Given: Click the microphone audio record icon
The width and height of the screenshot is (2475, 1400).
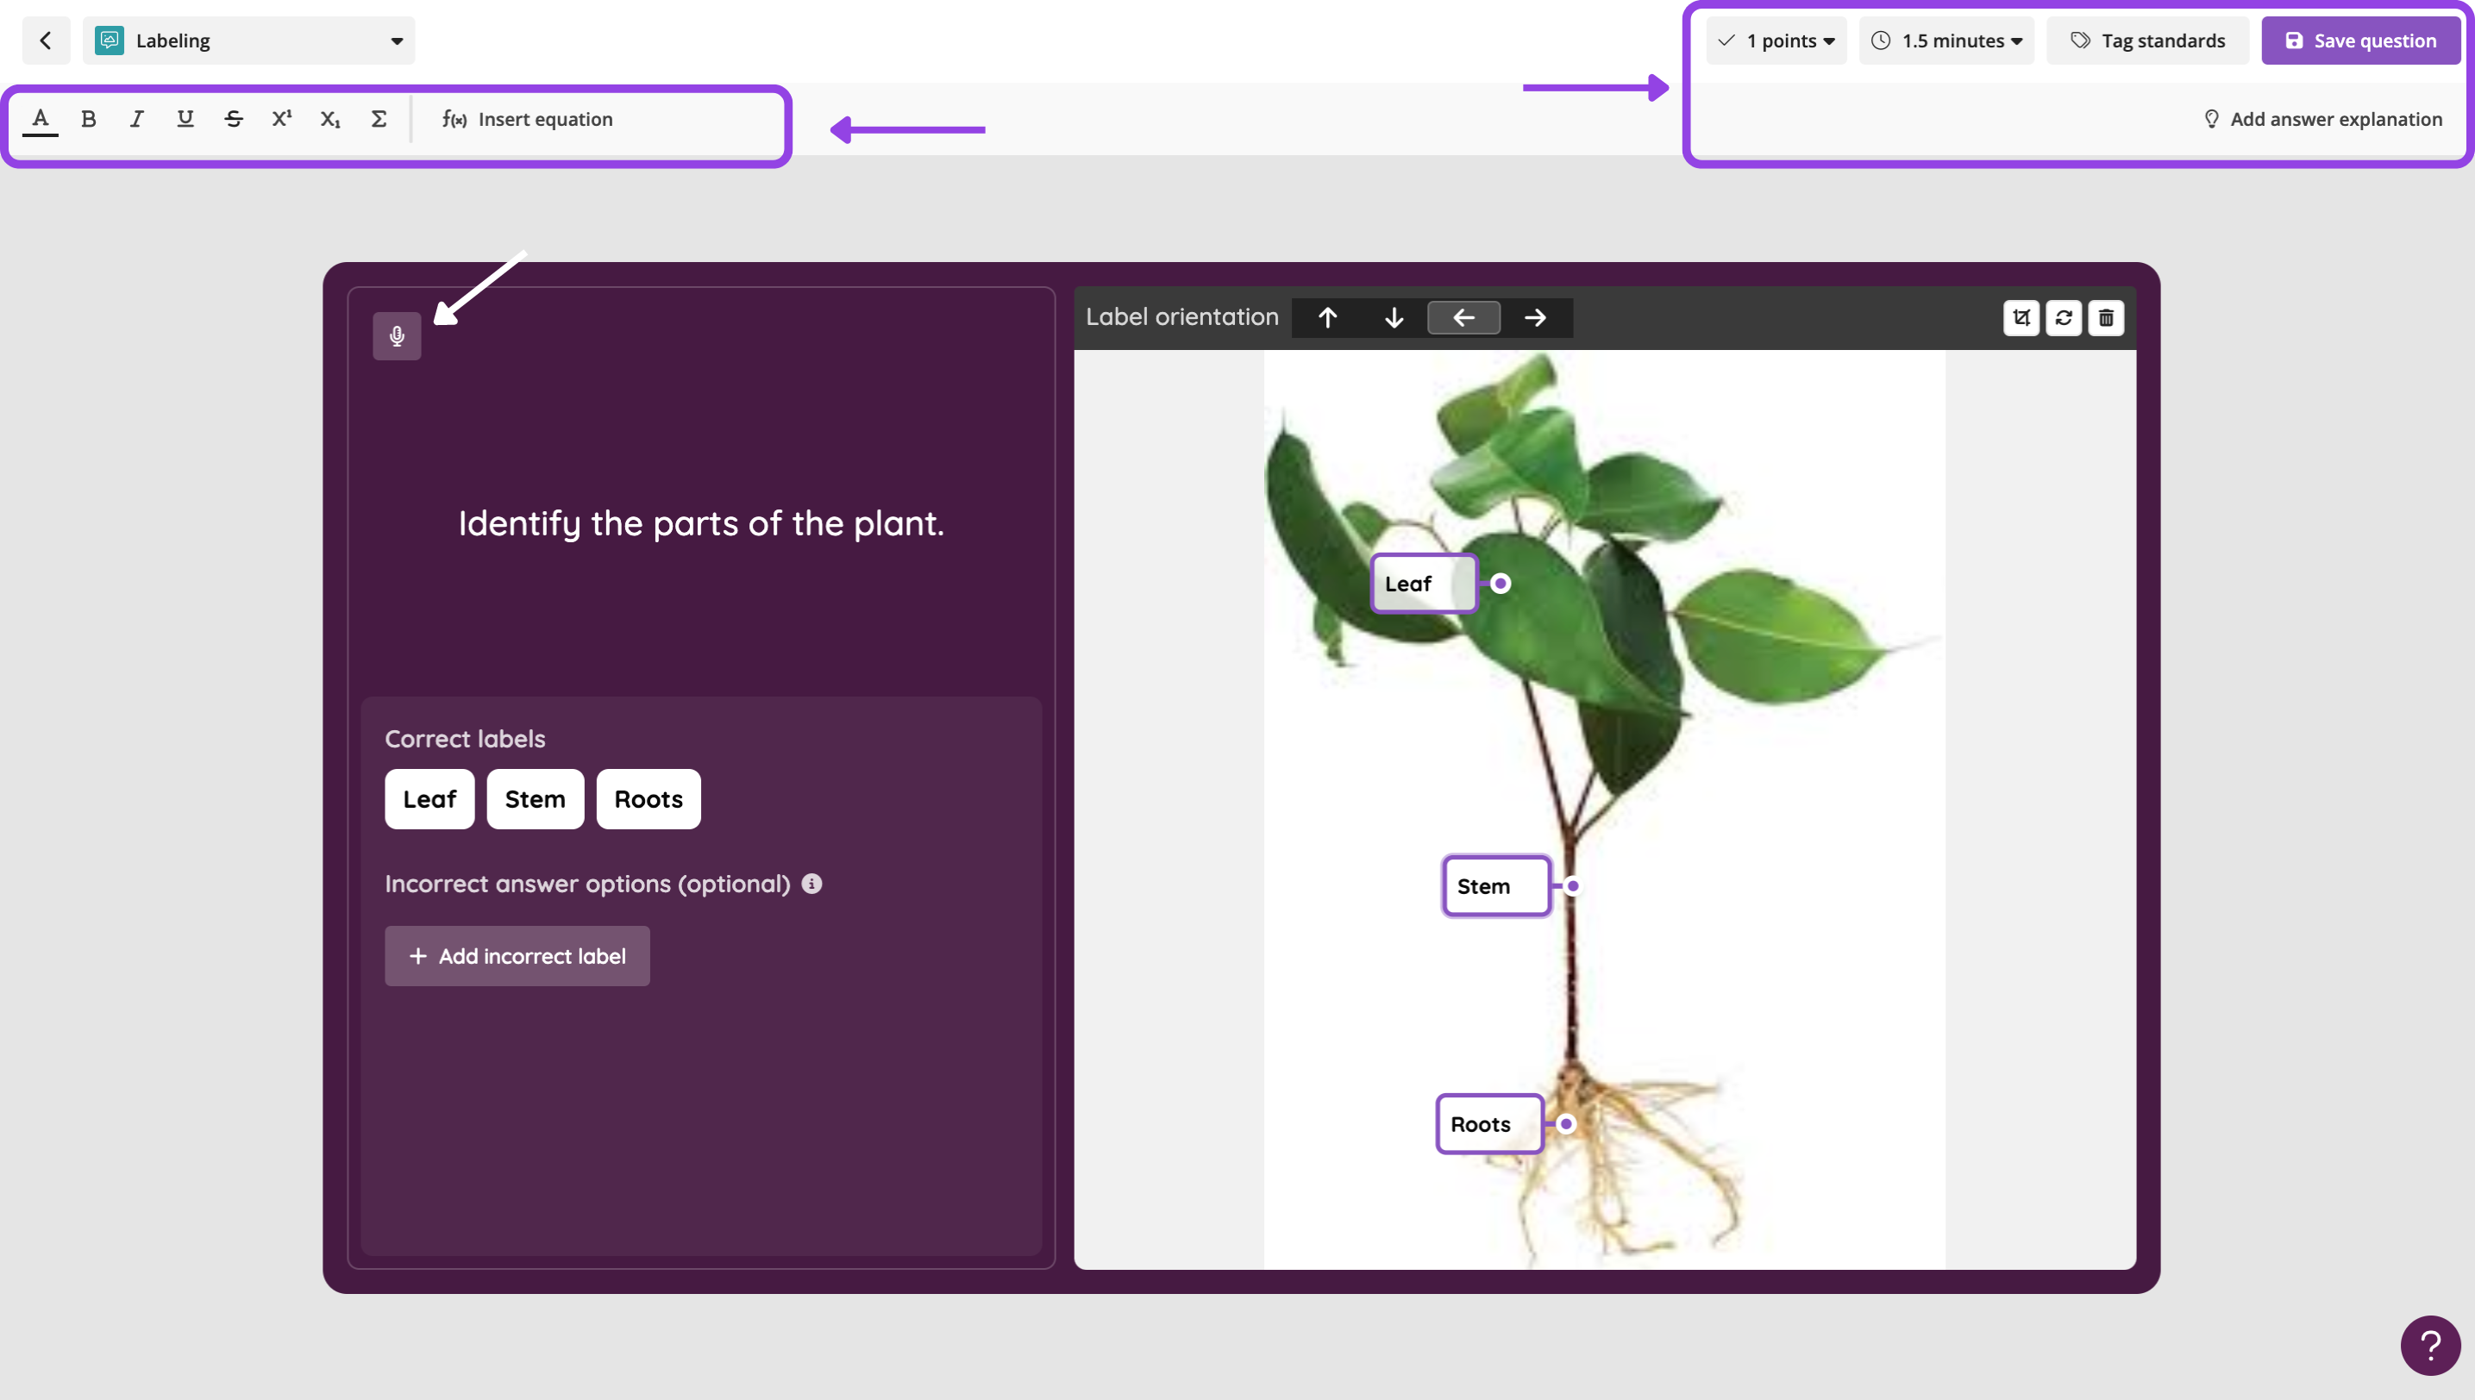Looking at the screenshot, I should 397,335.
